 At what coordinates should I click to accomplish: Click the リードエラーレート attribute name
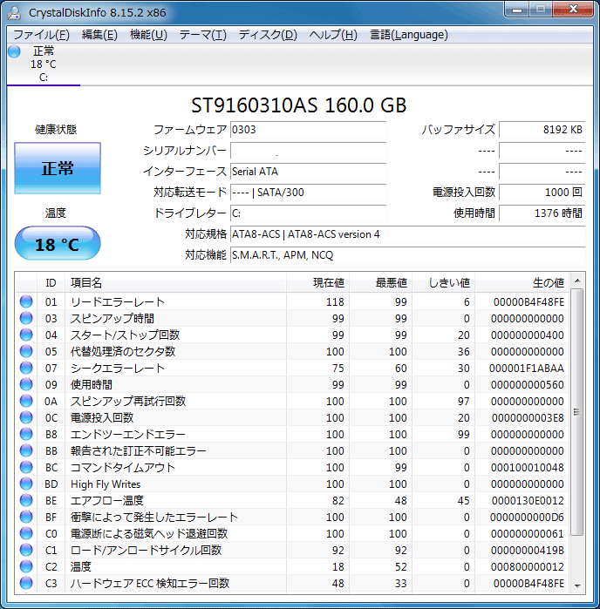click(118, 301)
